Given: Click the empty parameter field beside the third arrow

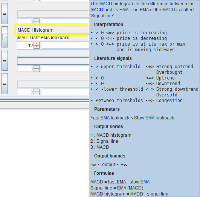Looking at the screenshot, I should [53, 61].
